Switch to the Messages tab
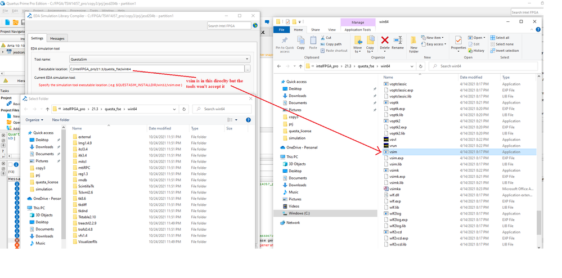 57,38
